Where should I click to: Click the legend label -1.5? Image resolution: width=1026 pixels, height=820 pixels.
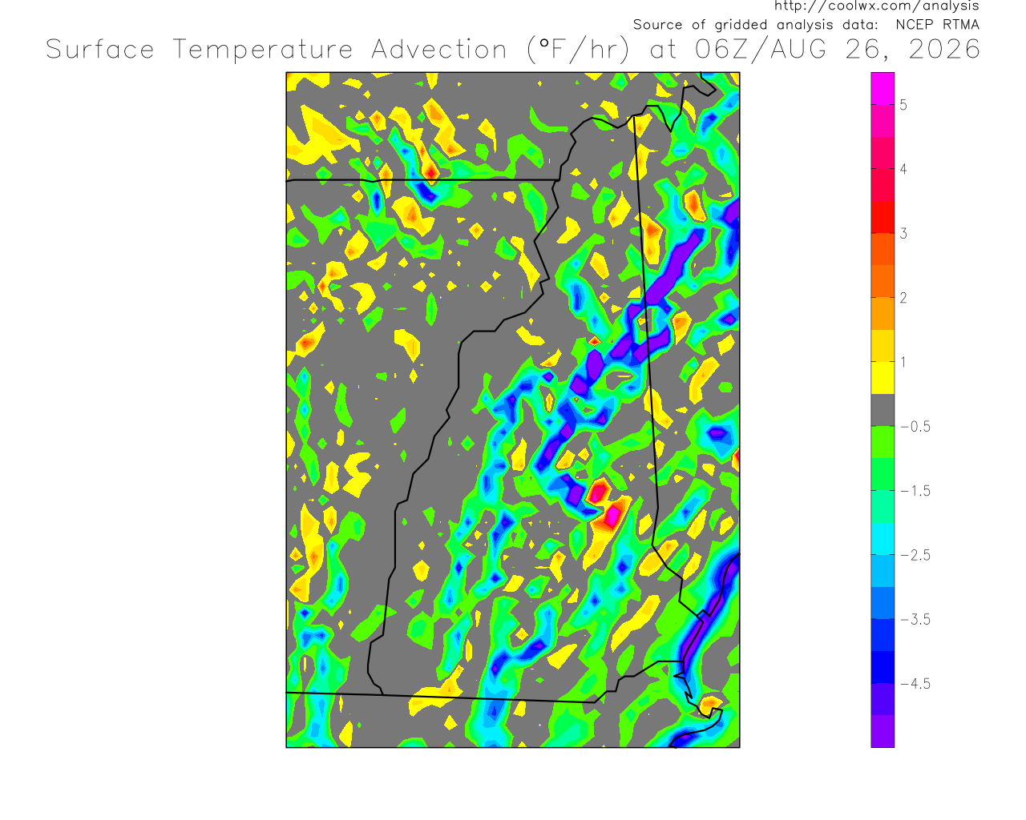point(915,491)
